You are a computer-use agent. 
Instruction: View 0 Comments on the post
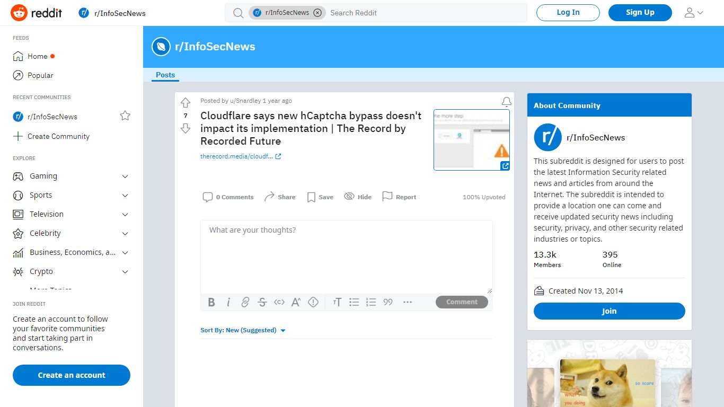228,197
